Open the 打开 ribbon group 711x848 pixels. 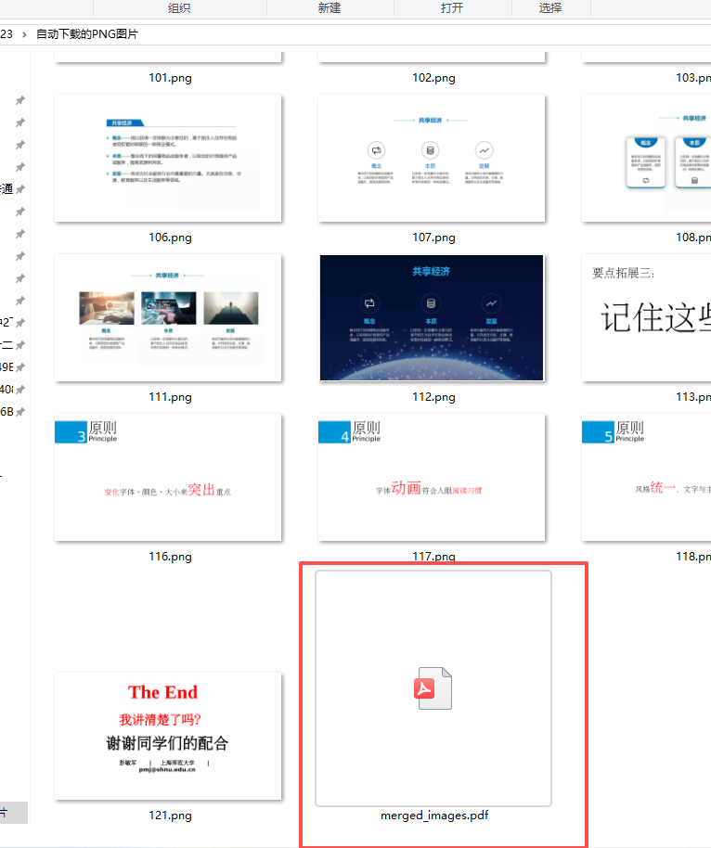click(452, 8)
